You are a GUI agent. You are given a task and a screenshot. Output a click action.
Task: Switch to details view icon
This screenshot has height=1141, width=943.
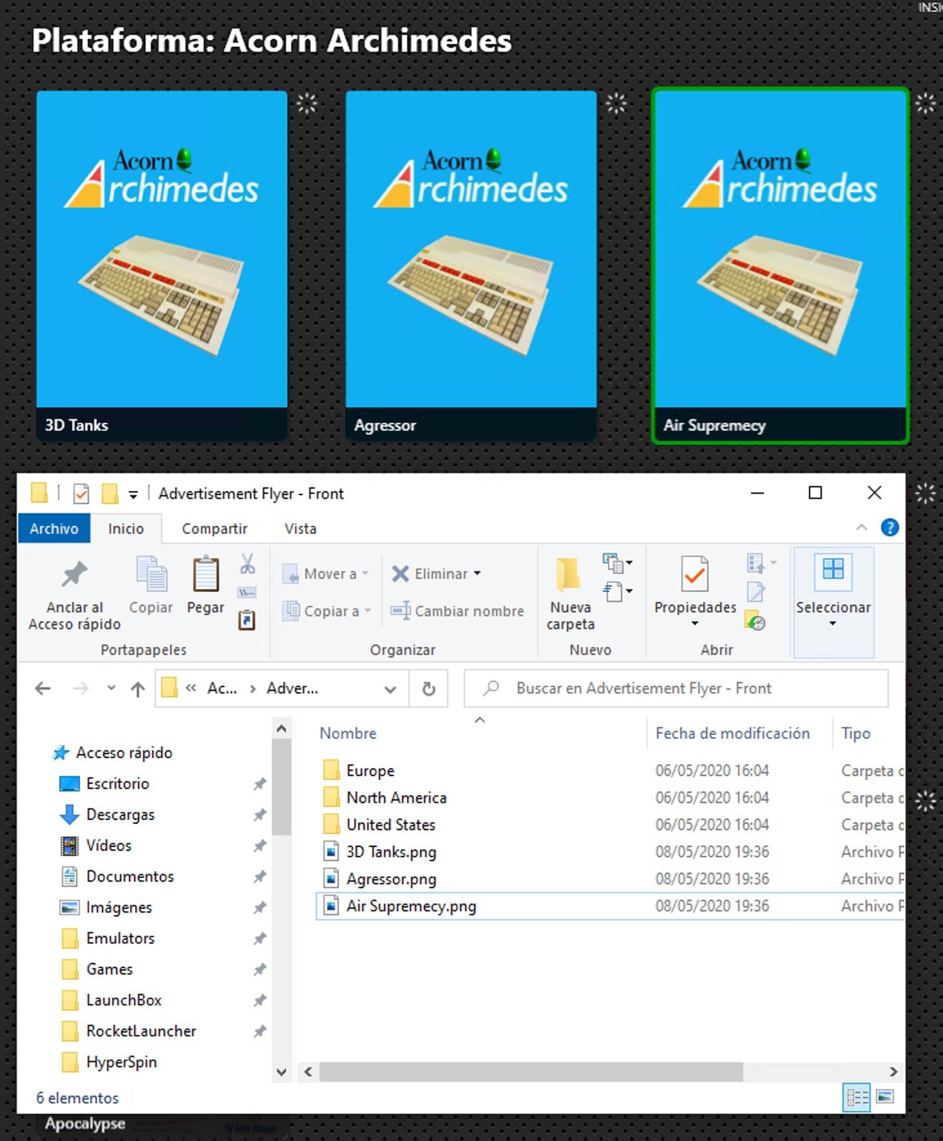tap(857, 1097)
